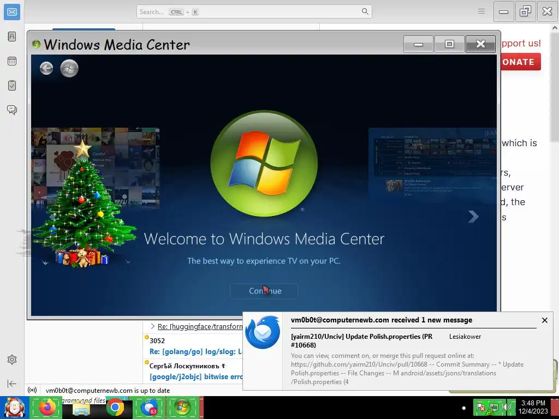Open the Chat space in Thunderbird sidebar

click(12, 110)
